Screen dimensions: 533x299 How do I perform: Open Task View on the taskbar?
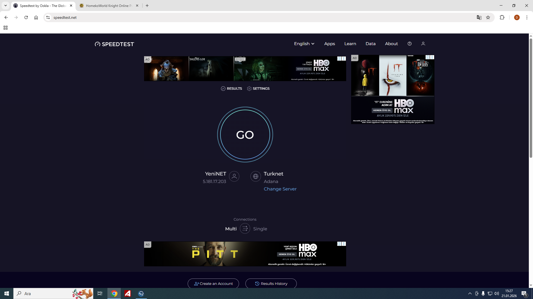(x=100, y=293)
